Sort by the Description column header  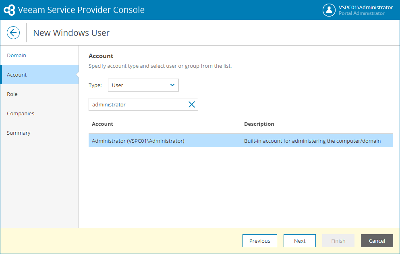click(x=259, y=124)
